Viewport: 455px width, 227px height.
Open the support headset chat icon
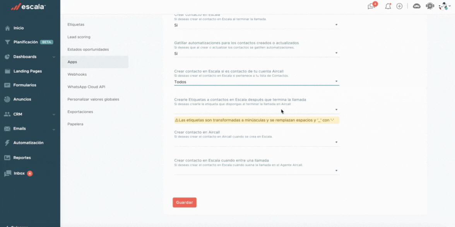click(x=430, y=6)
